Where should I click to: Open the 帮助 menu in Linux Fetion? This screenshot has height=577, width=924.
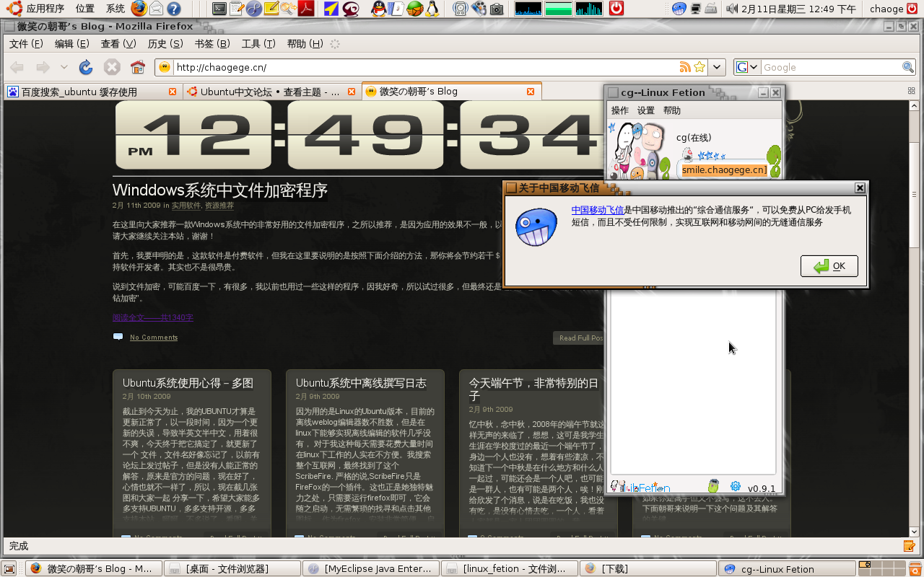672,110
